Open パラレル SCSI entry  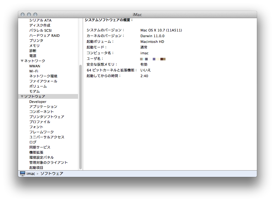coord(40,30)
